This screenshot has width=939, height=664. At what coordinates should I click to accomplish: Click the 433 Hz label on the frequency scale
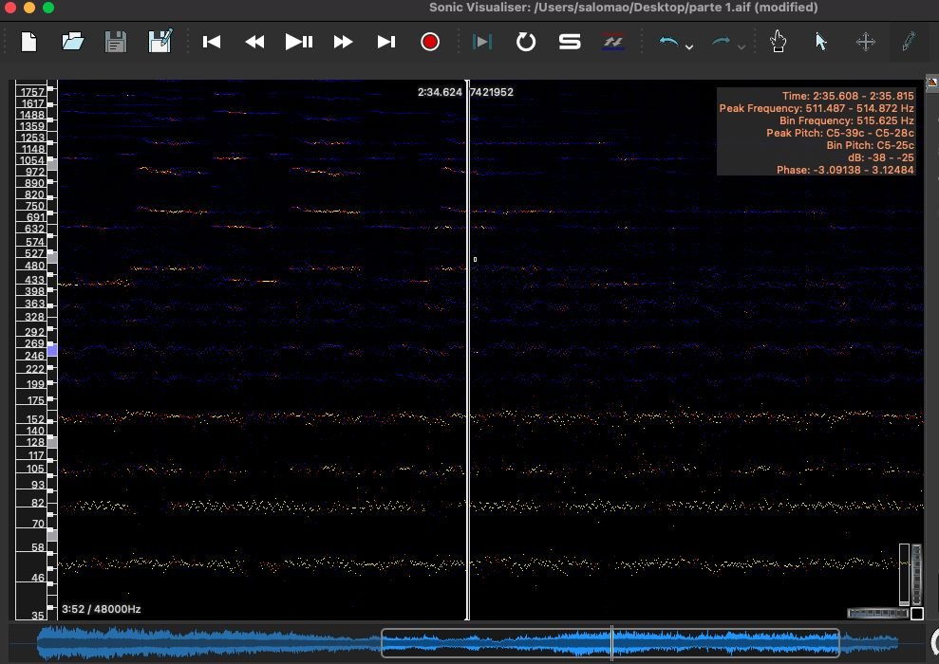click(x=35, y=280)
